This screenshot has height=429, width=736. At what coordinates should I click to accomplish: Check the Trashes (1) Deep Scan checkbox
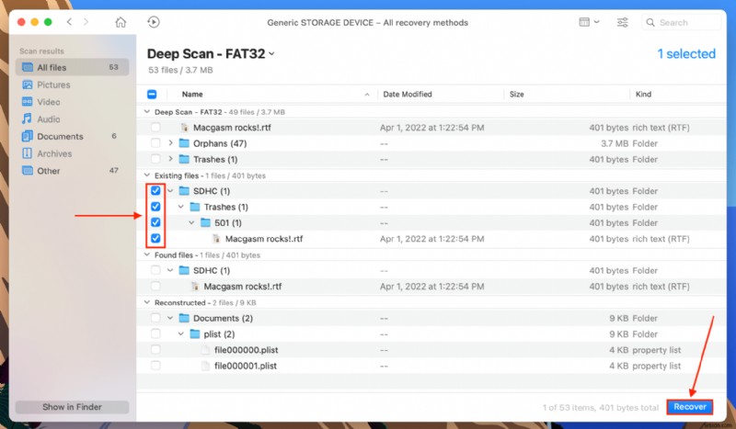pos(155,159)
